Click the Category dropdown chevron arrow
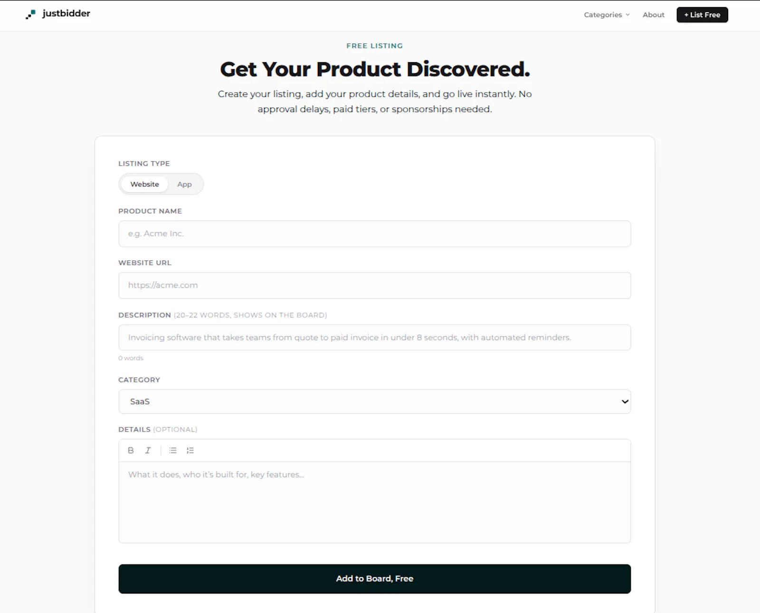 pos(625,402)
